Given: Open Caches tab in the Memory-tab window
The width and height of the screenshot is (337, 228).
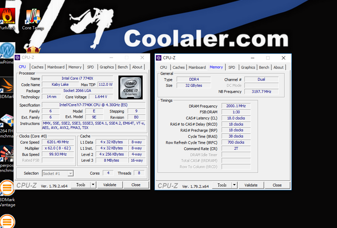Looking at the screenshot, I should click(x=179, y=67).
